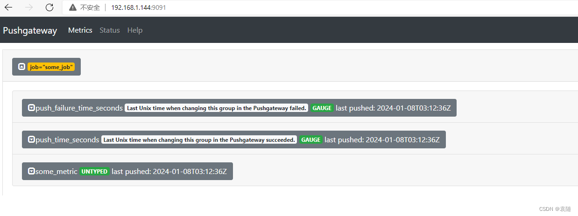Screen dimensions: 578x216
Task: Click the UNTYPED green badge
Action: tap(94, 171)
